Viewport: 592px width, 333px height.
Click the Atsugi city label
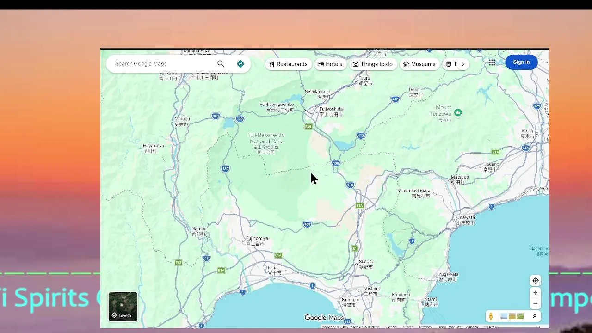coord(528,133)
